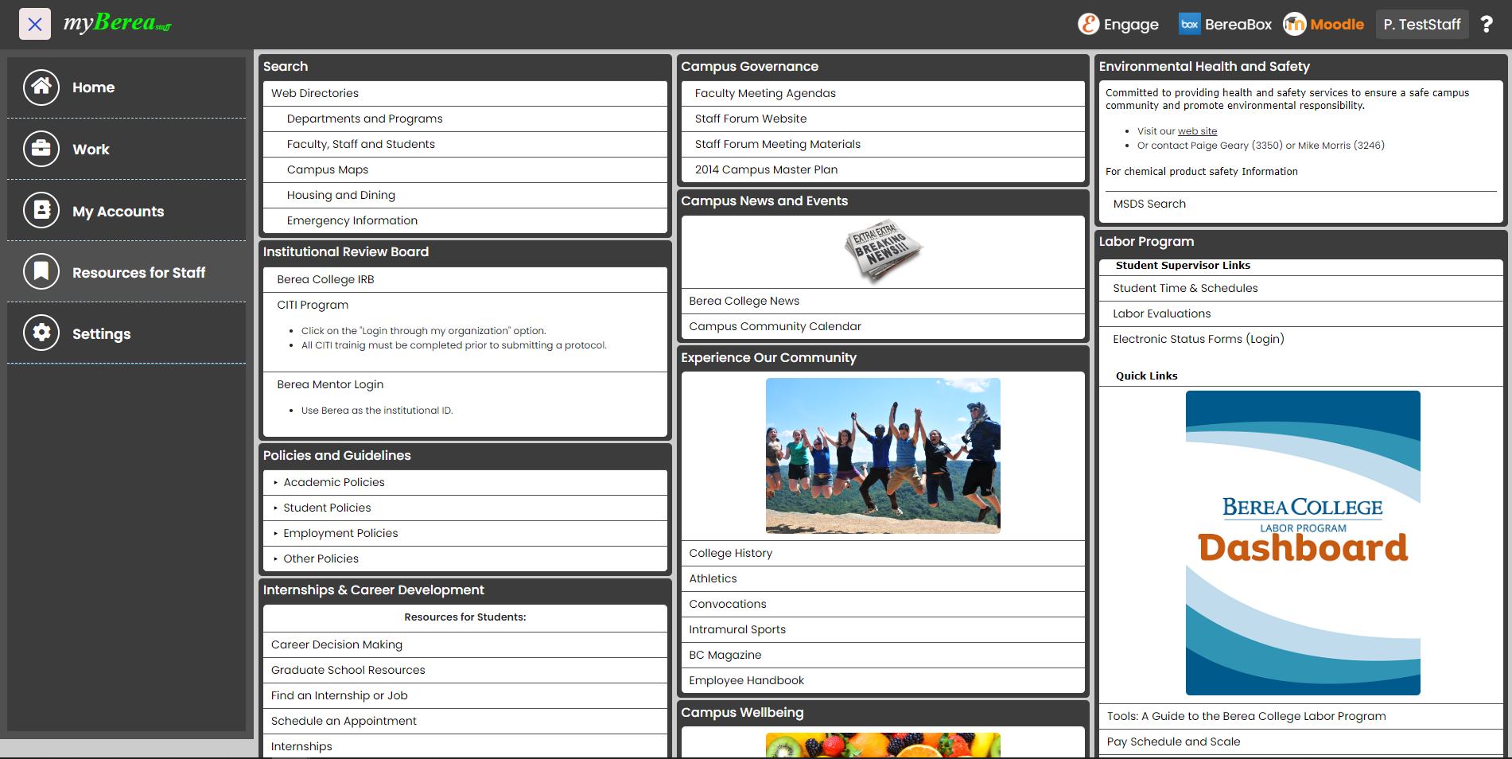Viewport: 1512px width, 759px height.
Task: Click the BereaBox box icon
Action: 1189,25
